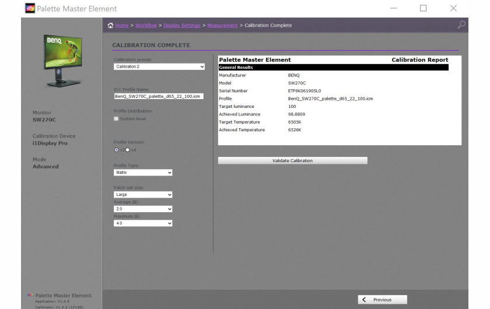490x309 pixels.
Task: Click Advanced mode text in sidebar
Action: pyautogui.click(x=45, y=167)
